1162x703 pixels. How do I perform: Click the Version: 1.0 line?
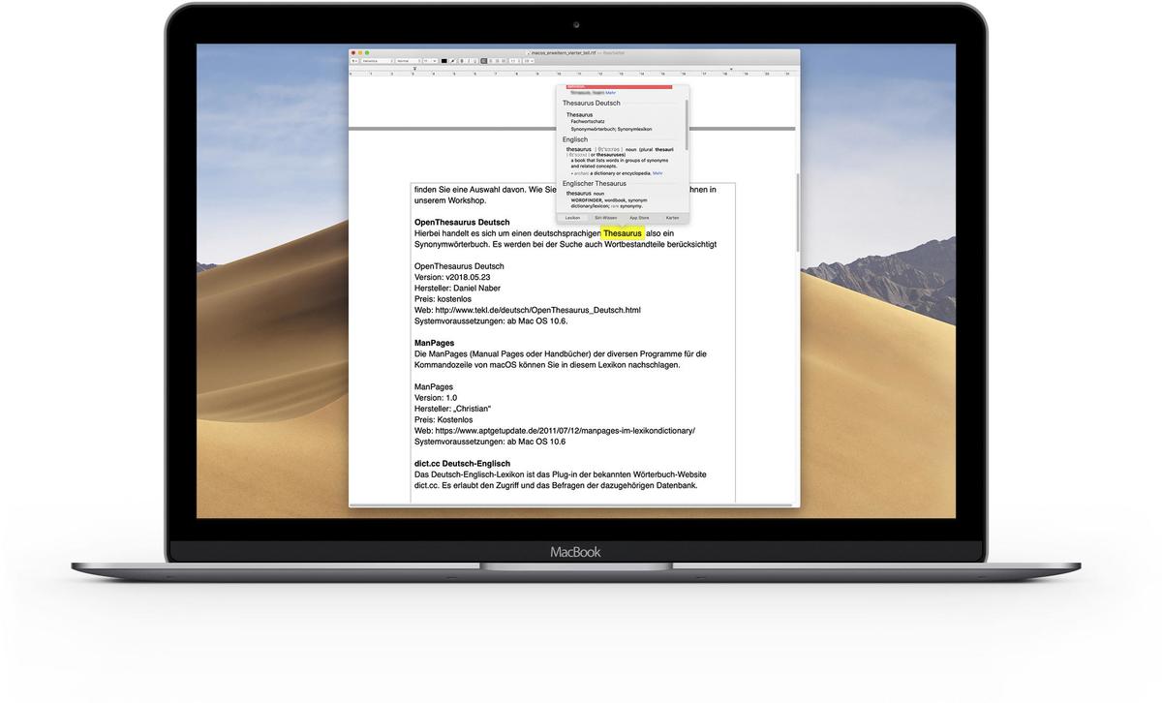point(436,398)
